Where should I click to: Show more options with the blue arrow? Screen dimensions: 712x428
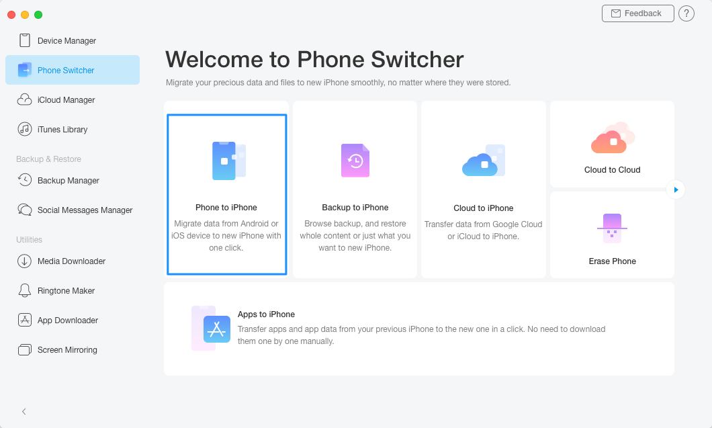coord(676,189)
